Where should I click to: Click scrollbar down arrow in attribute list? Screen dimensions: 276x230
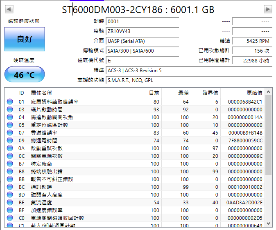pyautogui.click(x=268, y=223)
